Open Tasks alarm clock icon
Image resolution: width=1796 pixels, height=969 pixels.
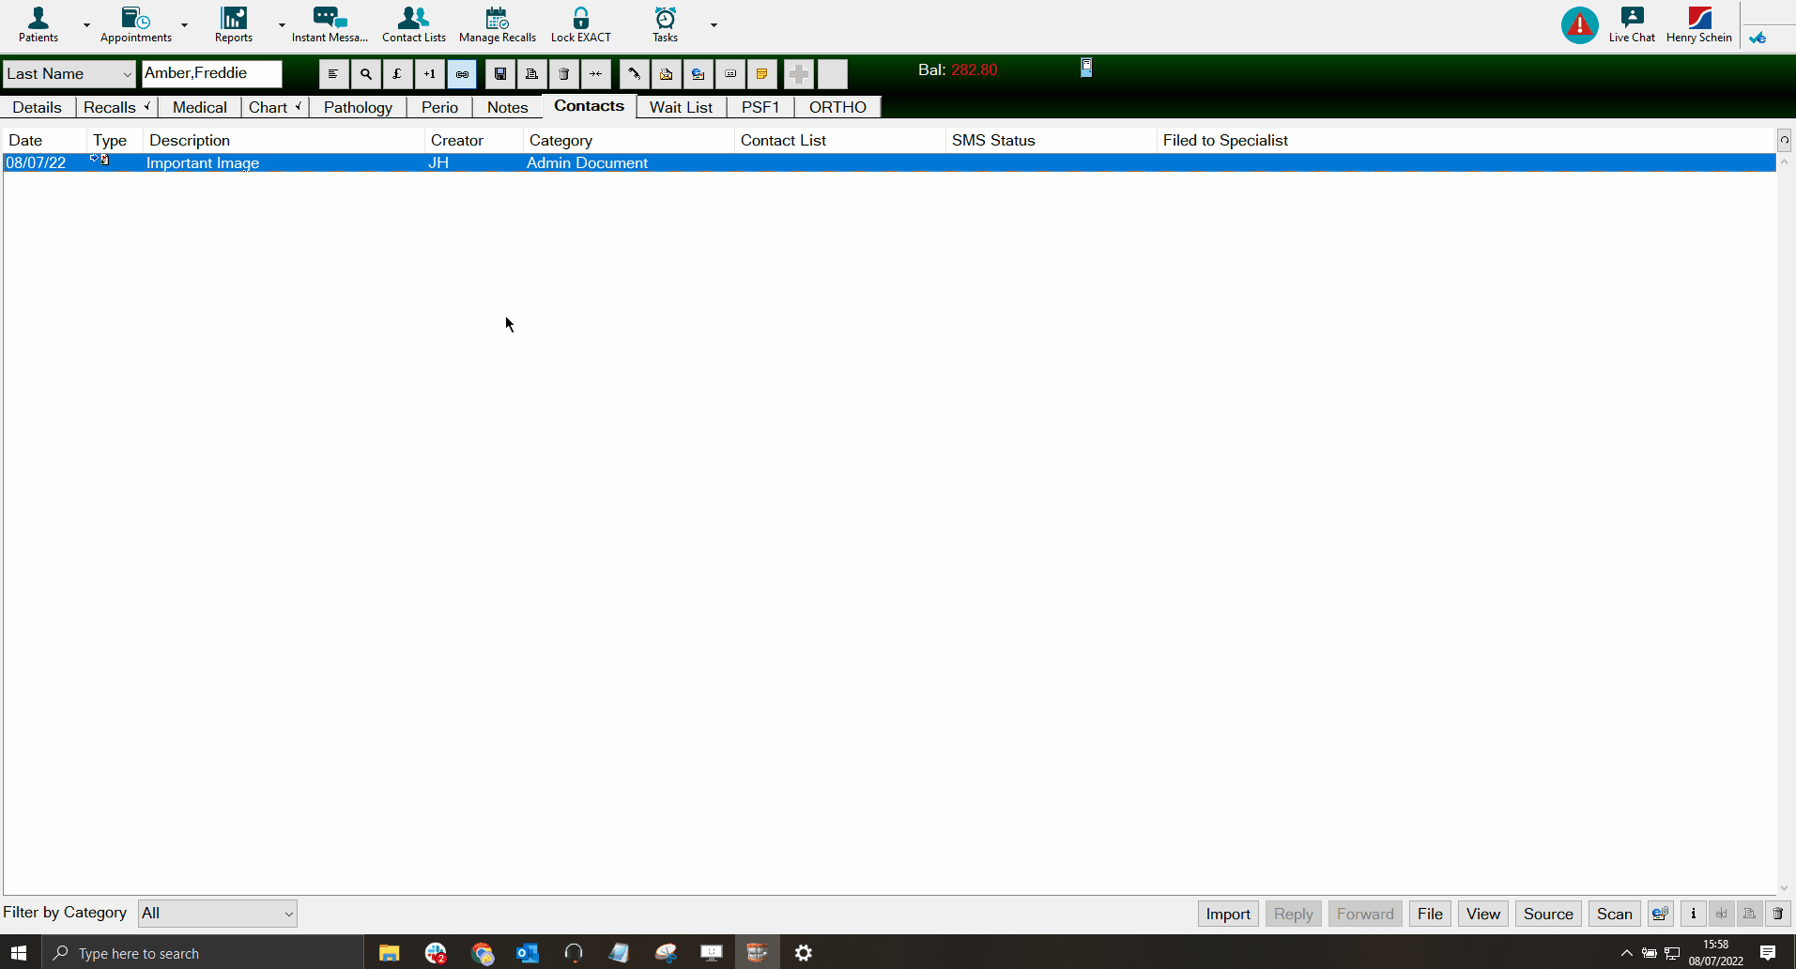point(666,24)
